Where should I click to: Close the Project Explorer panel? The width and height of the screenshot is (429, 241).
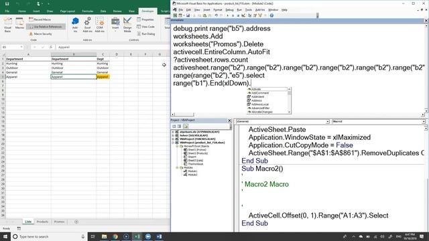pyautogui.click(x=229, y=120)
